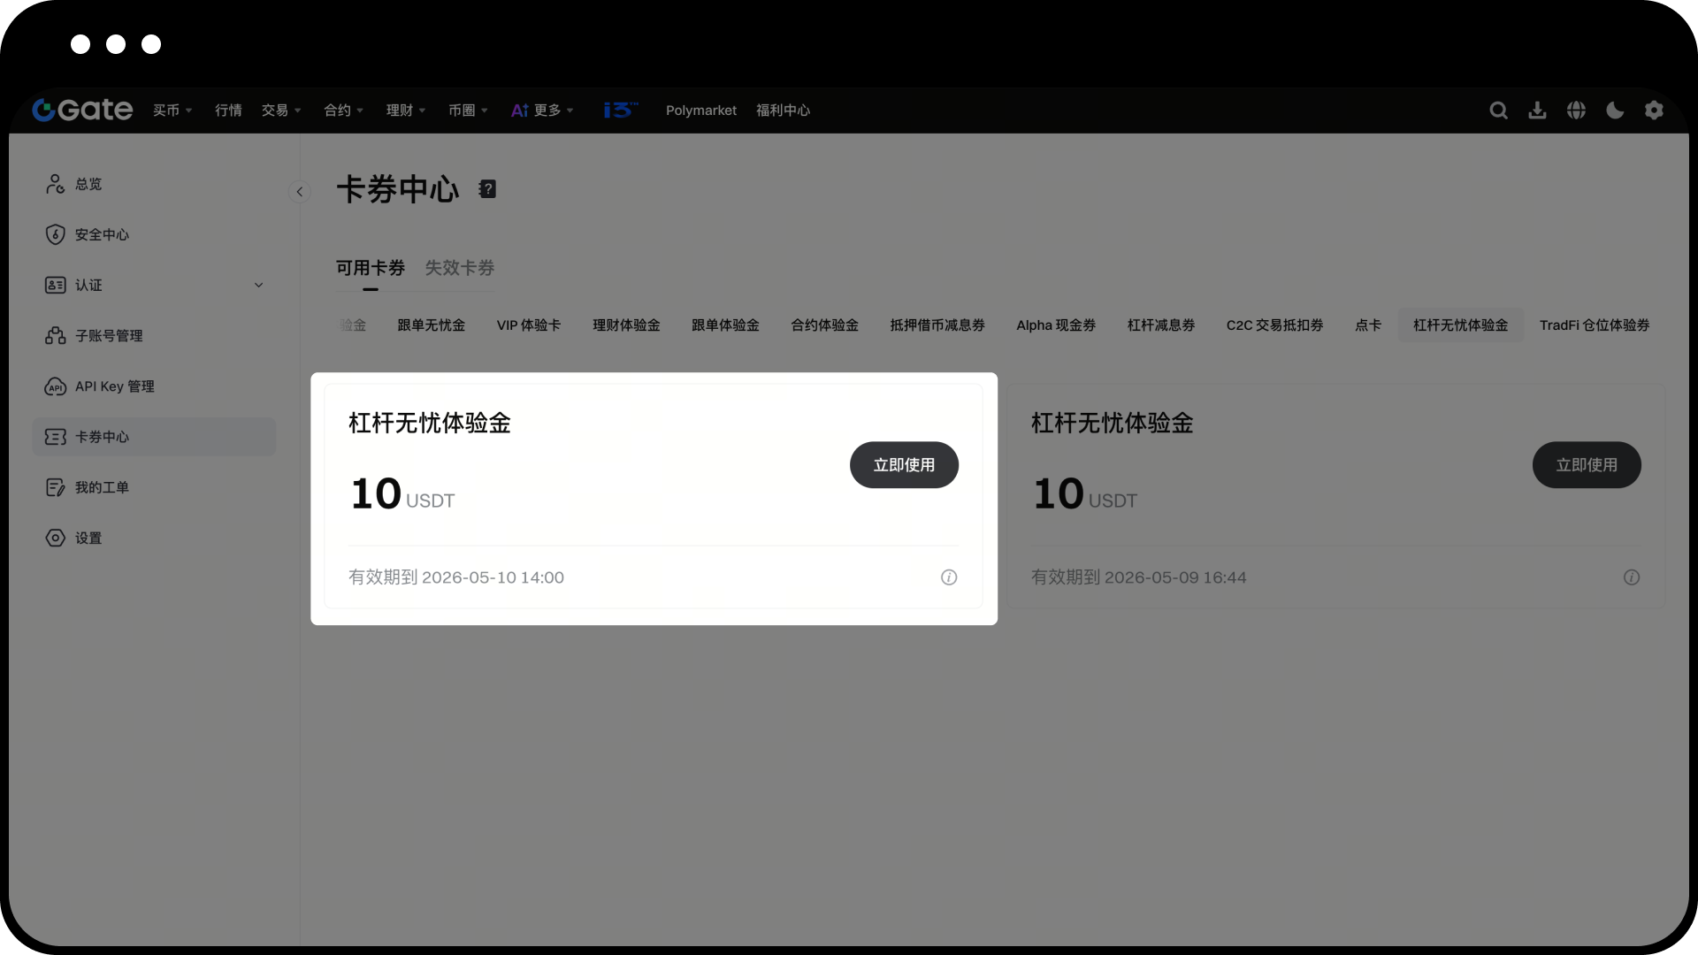Viewport: 1698px width, 955px height.
Task: Click info icon on second coupon card
Action: click(1632, 577)
